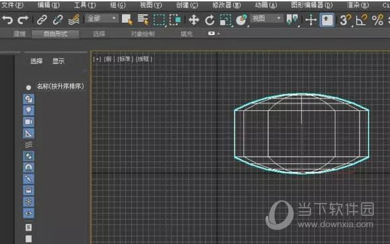Open viewport [+] general menu
This screenshot has width=390, height=244.
click(97, 59)
